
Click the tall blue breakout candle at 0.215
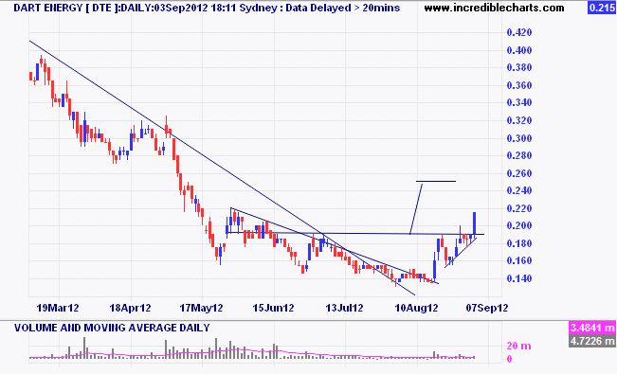pos(475,224)
